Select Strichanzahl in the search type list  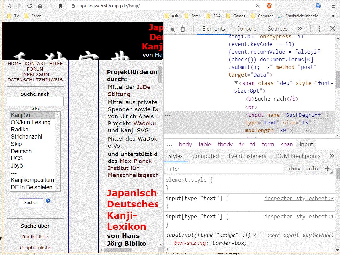point(26,137)
